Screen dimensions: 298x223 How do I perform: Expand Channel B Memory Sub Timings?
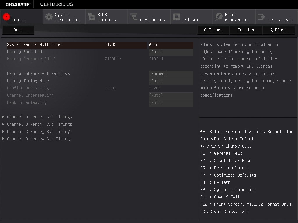click(x=38, y=124)
